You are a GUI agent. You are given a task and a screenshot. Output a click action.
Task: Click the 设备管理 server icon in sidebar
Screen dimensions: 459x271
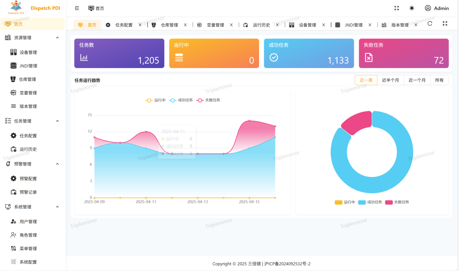coord(13,52)
